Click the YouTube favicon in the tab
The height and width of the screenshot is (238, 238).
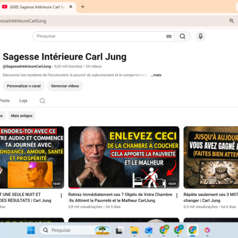[x=4, y=7]
